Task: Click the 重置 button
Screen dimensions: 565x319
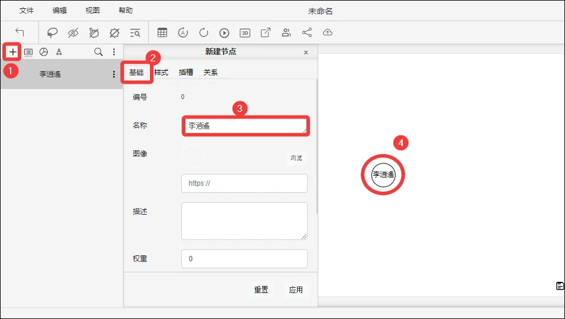Action: click(x=261, y=290)
